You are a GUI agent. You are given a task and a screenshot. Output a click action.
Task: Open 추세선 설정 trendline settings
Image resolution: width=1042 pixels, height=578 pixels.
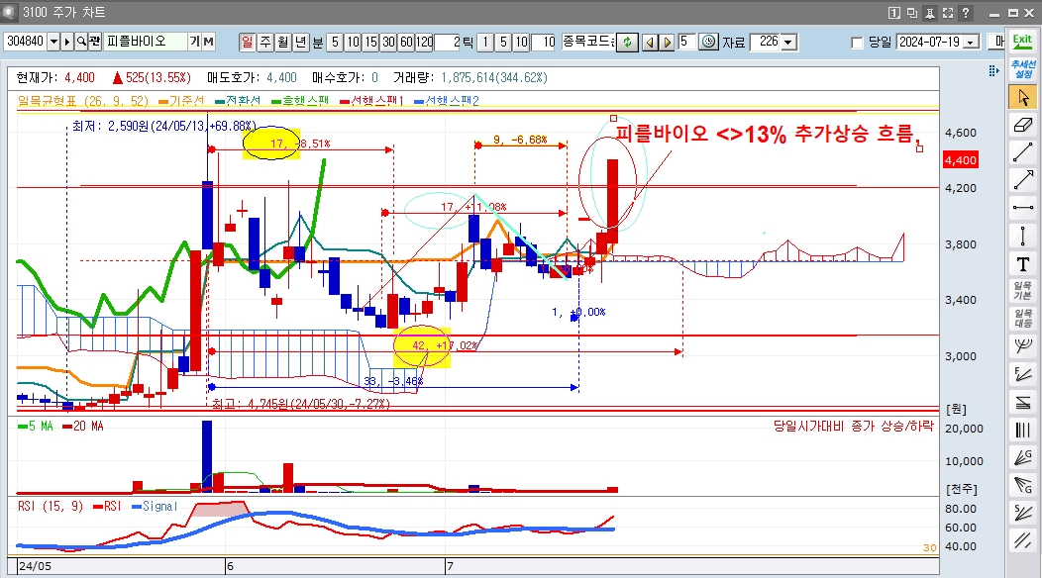[x=1021, y=69]
